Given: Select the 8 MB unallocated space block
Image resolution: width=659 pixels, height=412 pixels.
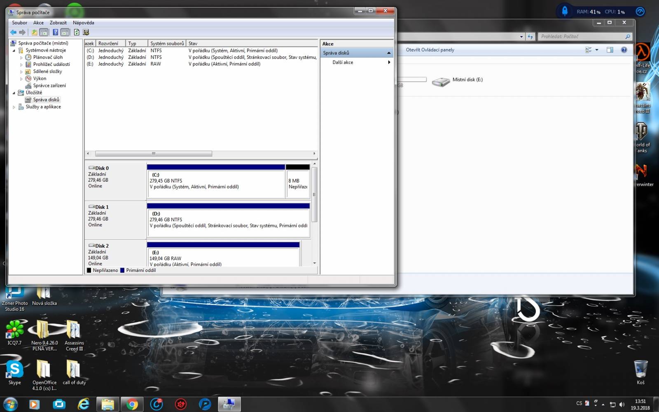Looking at the screenshot, I should [298, 181].
